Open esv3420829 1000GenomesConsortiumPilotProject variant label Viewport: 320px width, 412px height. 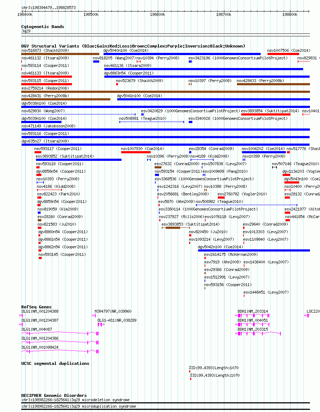(191, 111)
